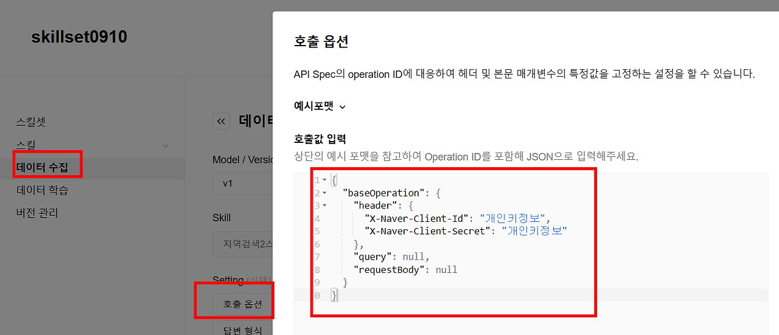Expand the 예시포맷 section

tap(320, 106)
